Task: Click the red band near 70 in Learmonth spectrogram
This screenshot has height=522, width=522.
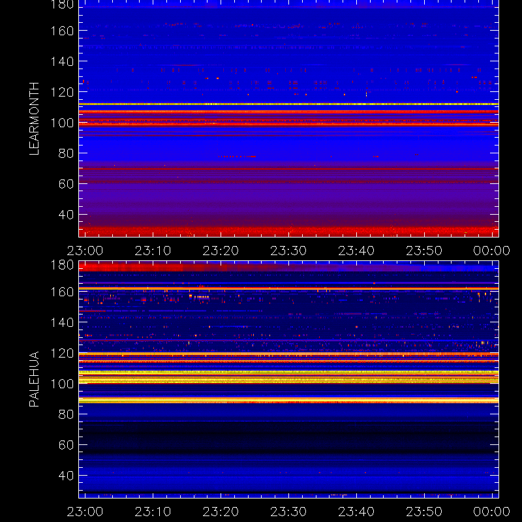Action: 288,169
